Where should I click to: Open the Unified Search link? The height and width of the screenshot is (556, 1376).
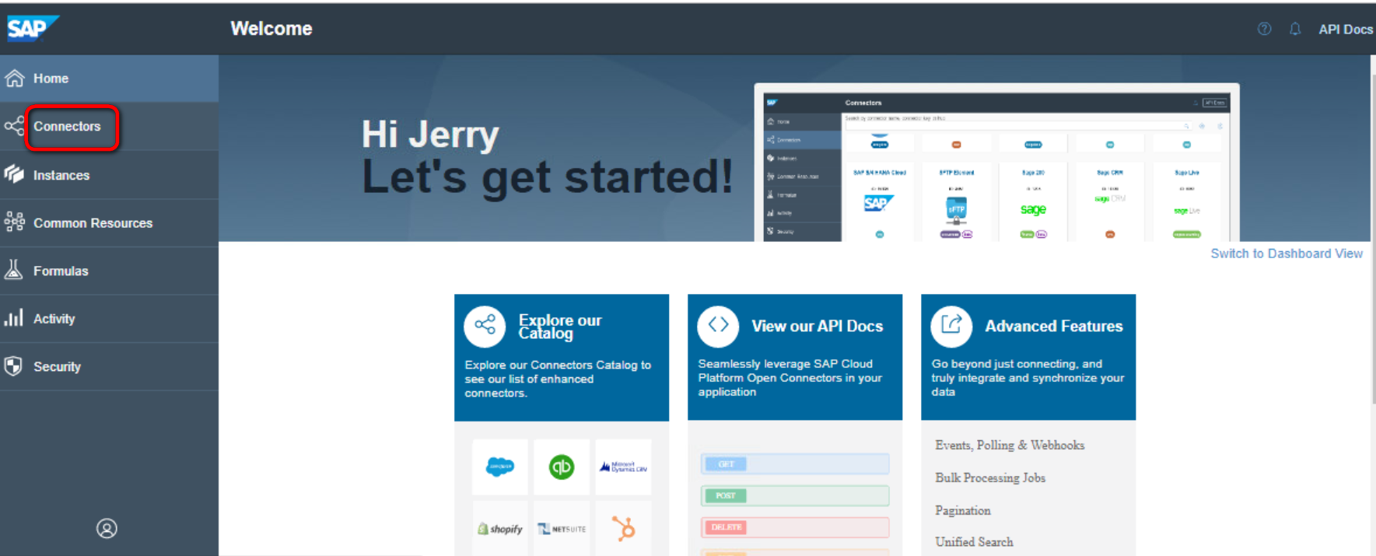pos(974,542)
